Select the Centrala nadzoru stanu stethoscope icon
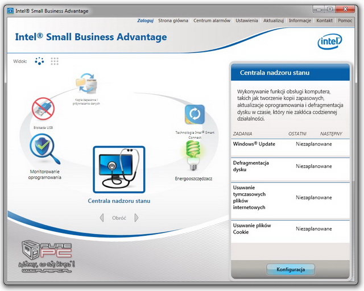This screenshot has width=364, height=291. coord(119,169)
